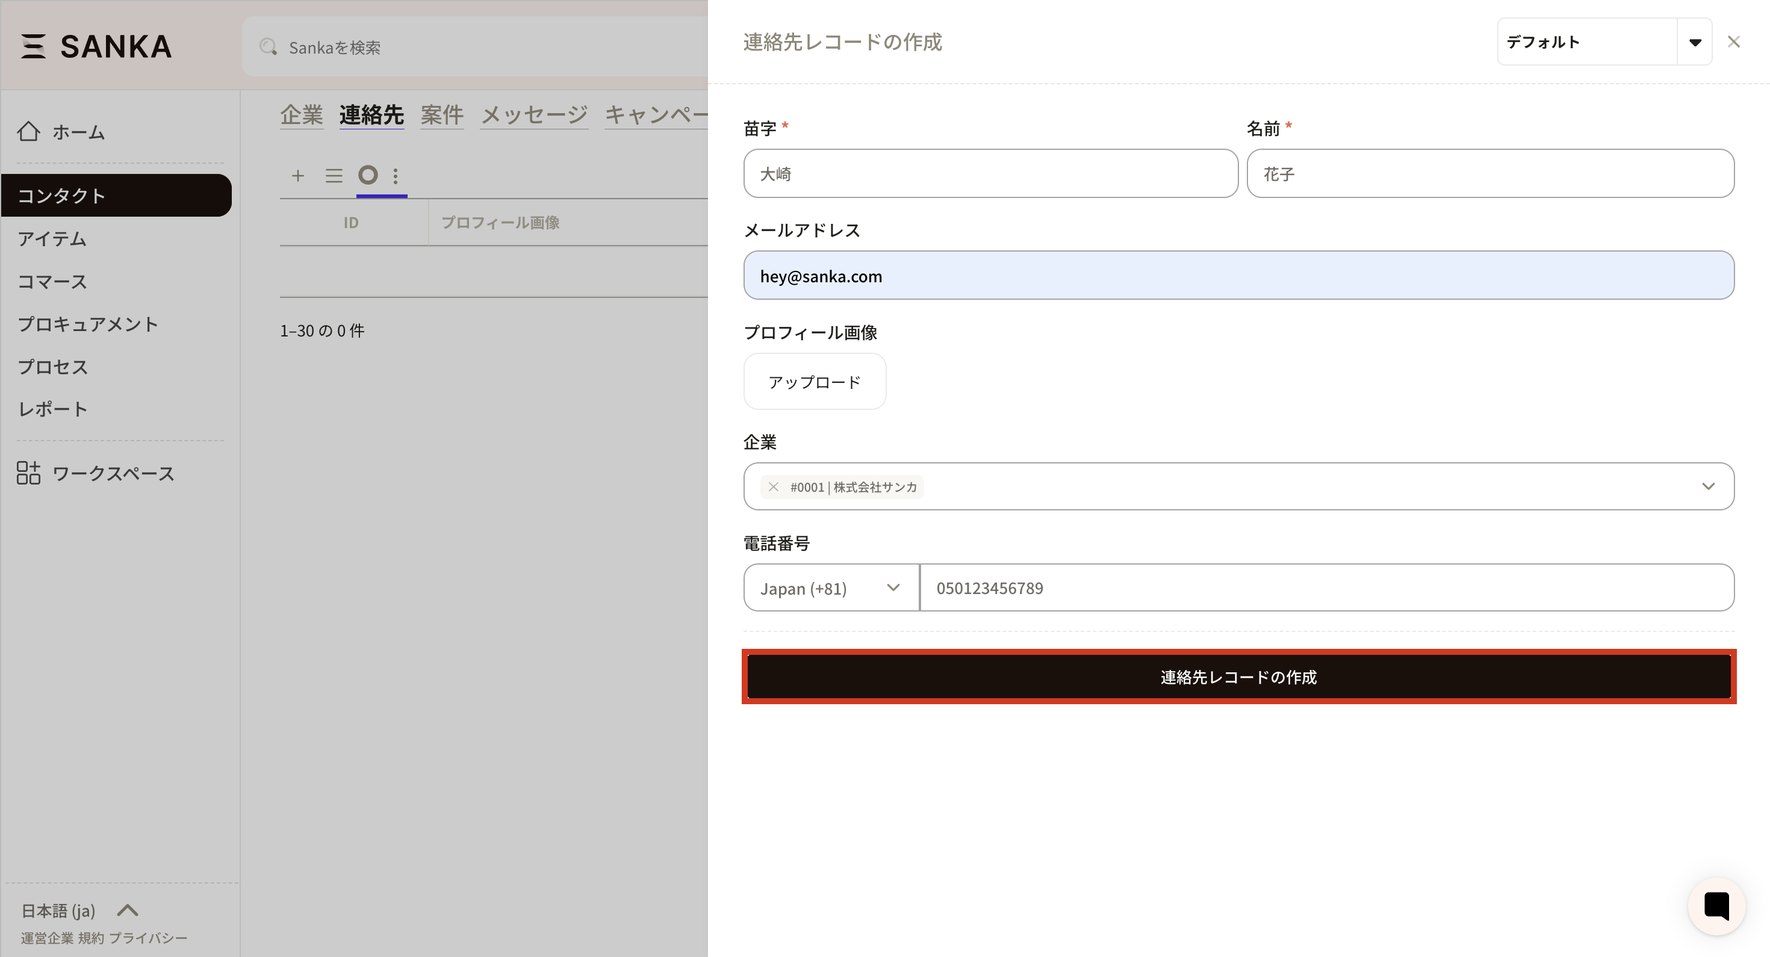Remove the #0001 株式会社サンカ company tag
This screenshot has height=957, width=1770.
pos(773,487)
